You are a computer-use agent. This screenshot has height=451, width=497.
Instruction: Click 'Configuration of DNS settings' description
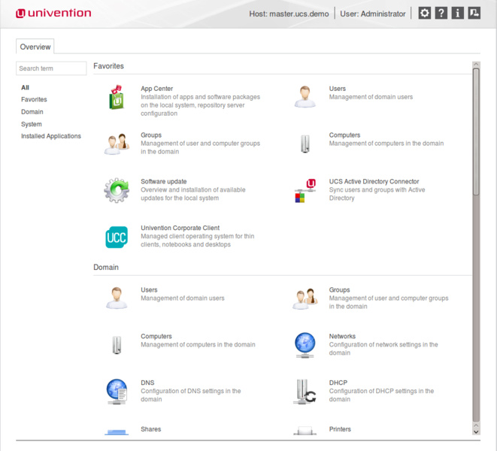click(x=191, y=395)
